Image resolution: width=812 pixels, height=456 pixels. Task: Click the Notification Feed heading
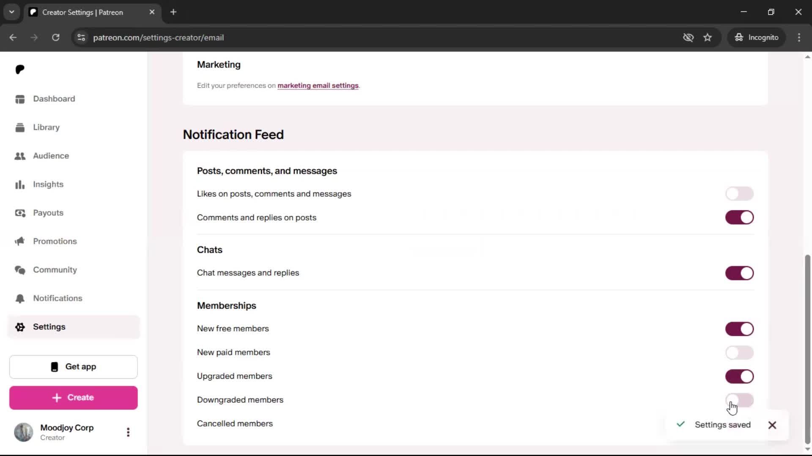coord(233,135)
